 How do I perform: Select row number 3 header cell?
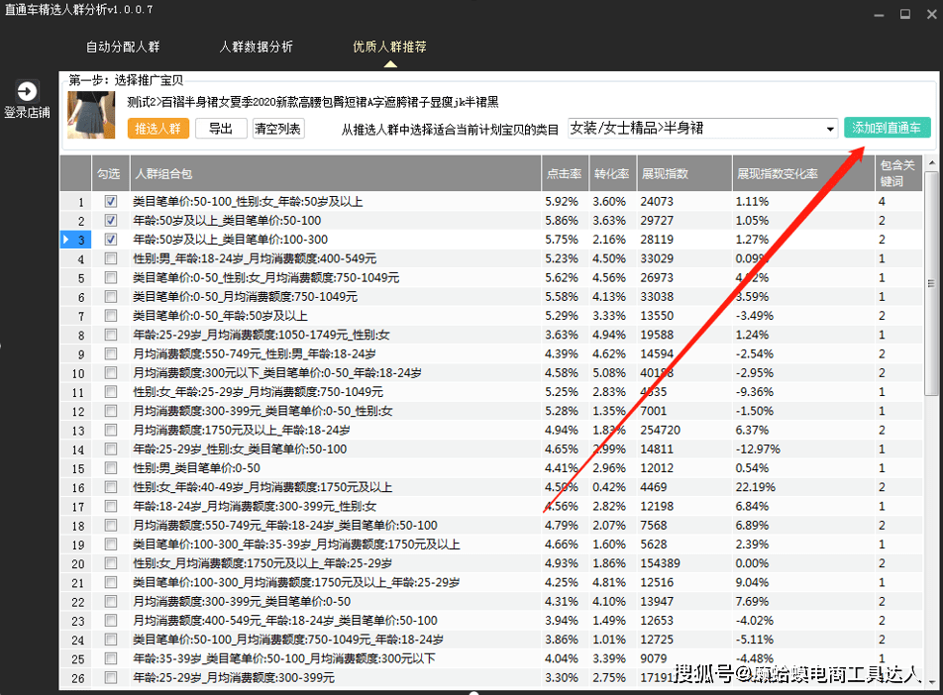75,240
